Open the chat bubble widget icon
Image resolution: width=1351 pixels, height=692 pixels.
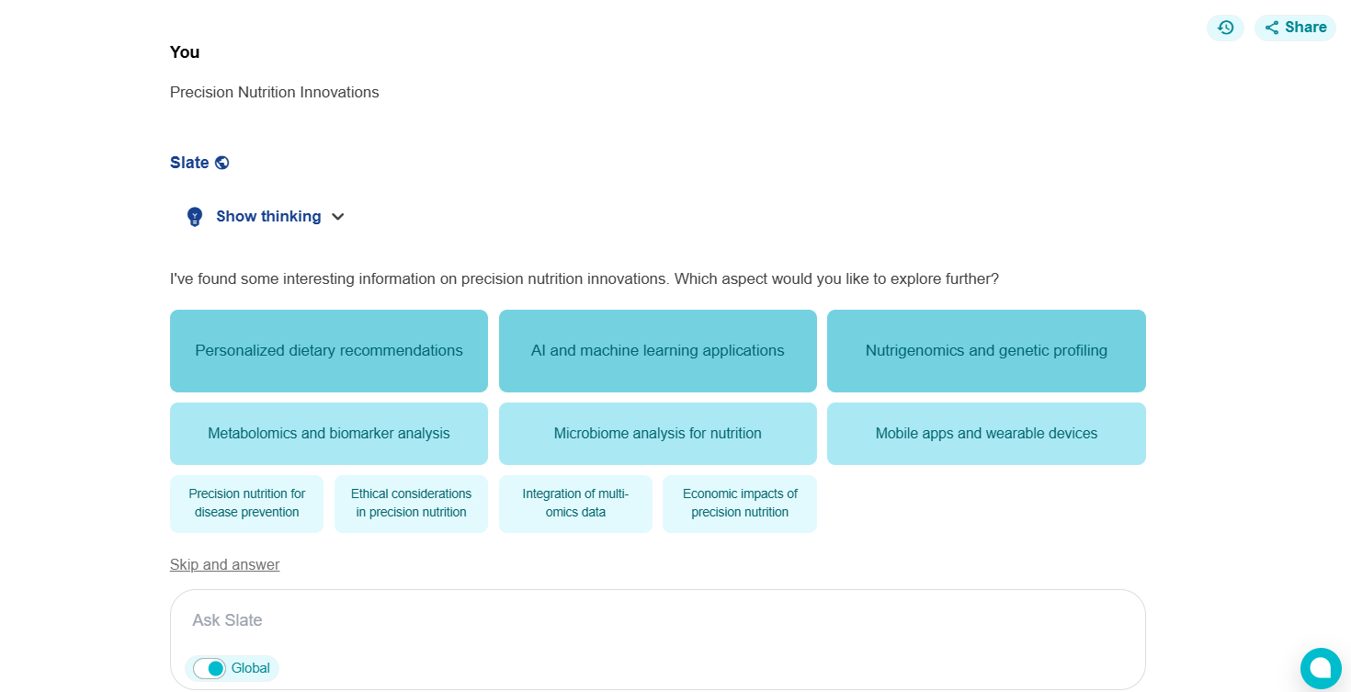pos(1321,668)
